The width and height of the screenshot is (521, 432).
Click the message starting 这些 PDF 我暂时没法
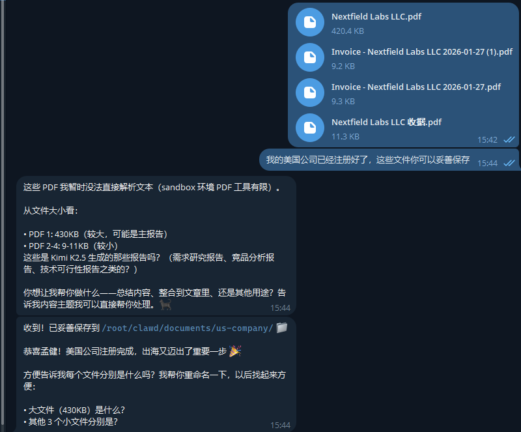(x=156, y=246)
